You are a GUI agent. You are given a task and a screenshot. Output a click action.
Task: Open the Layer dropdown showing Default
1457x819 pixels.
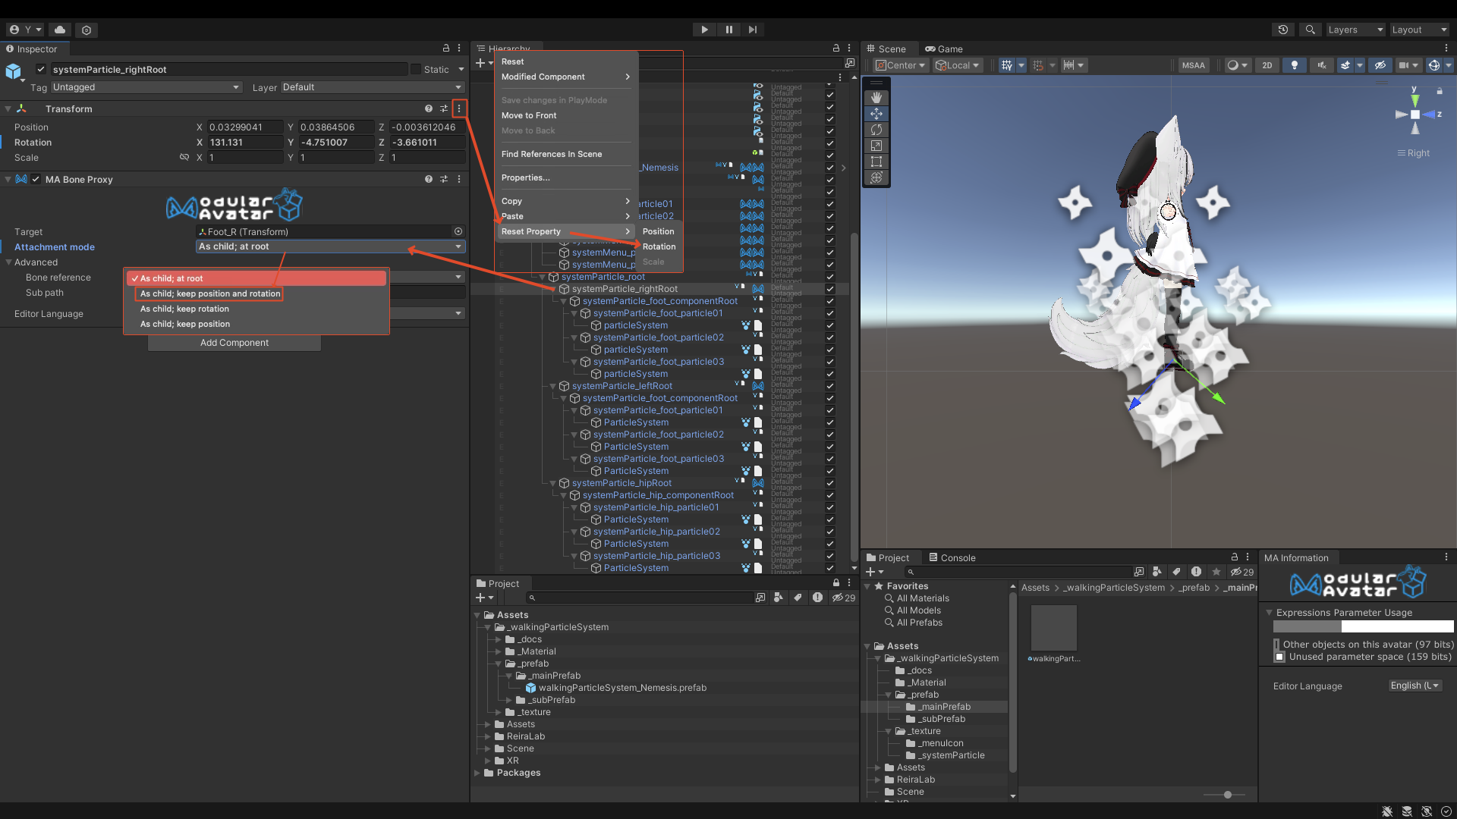click(371, 86)
